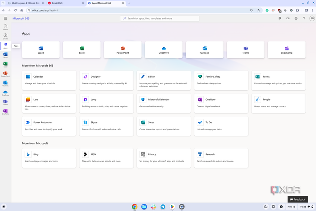
Task: Go back in browser history
Action: coord(3,10)
